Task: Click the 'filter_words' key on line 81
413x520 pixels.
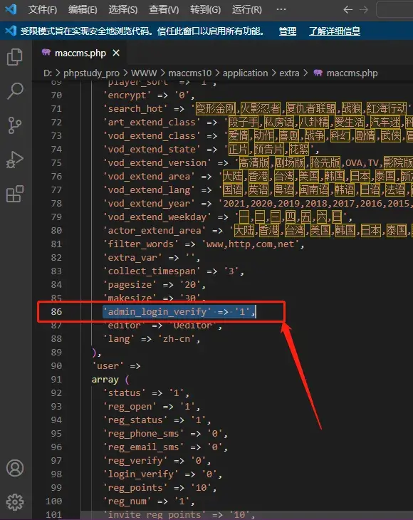Action: click(140, 244)
